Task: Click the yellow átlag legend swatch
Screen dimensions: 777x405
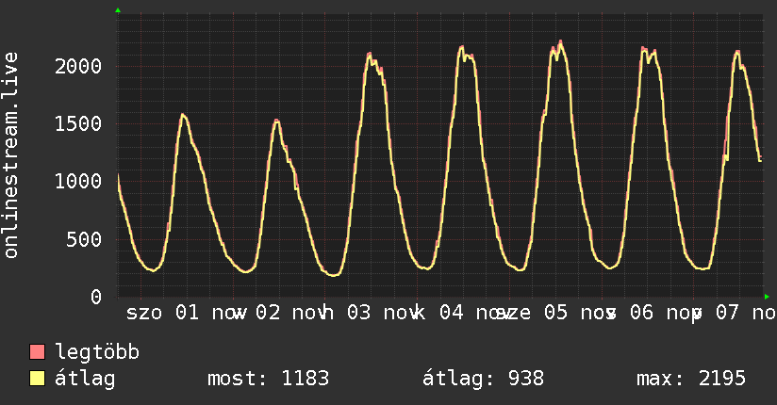Action: point(38,379)
